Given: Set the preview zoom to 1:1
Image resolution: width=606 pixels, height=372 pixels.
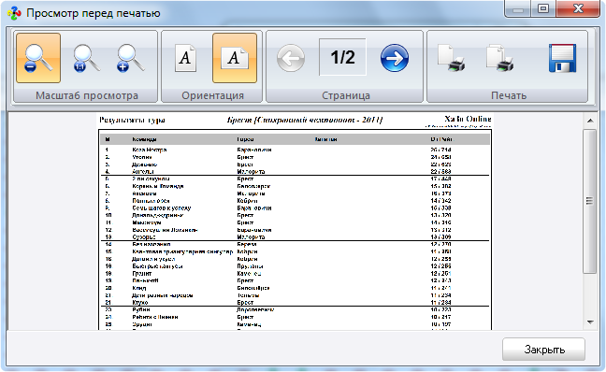Looking at the screenshot, I should tap(86, 58).
